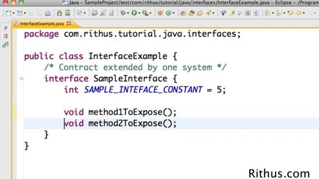Click the third folder-shaped toolbar icon
This screenshot has width=319, height=179.
tap(200, 13)
